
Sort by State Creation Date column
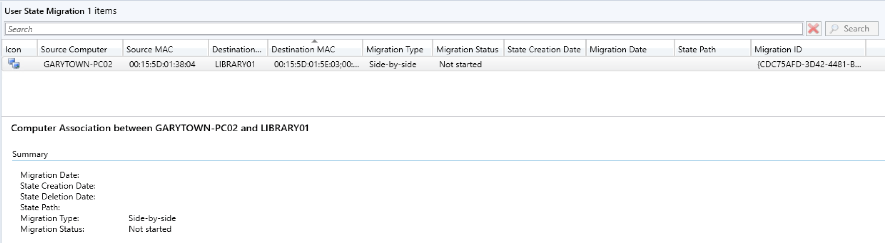point(544,49)
